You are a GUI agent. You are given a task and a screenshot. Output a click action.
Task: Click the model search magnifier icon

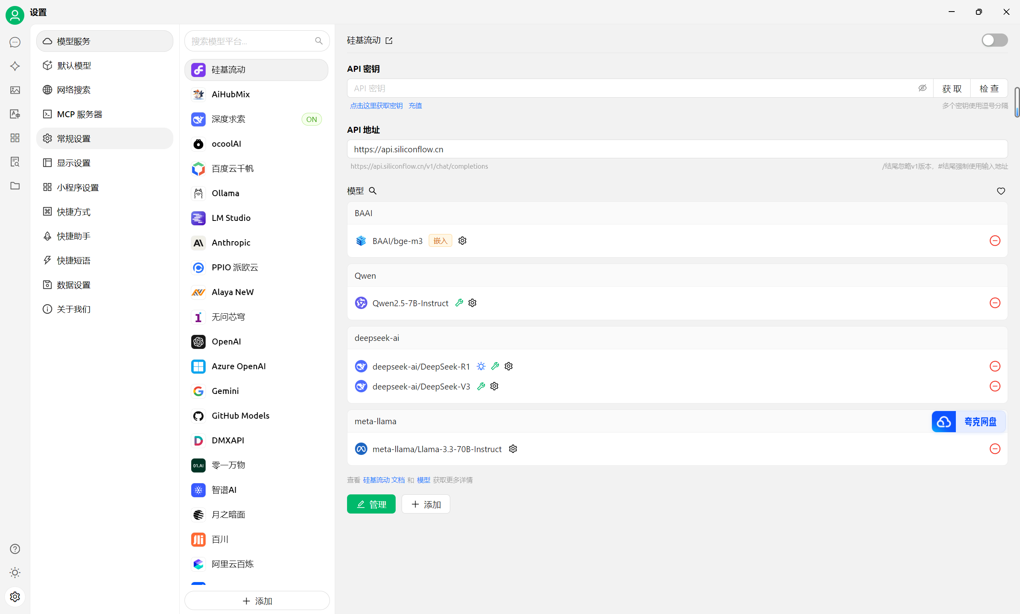[373, 191]
